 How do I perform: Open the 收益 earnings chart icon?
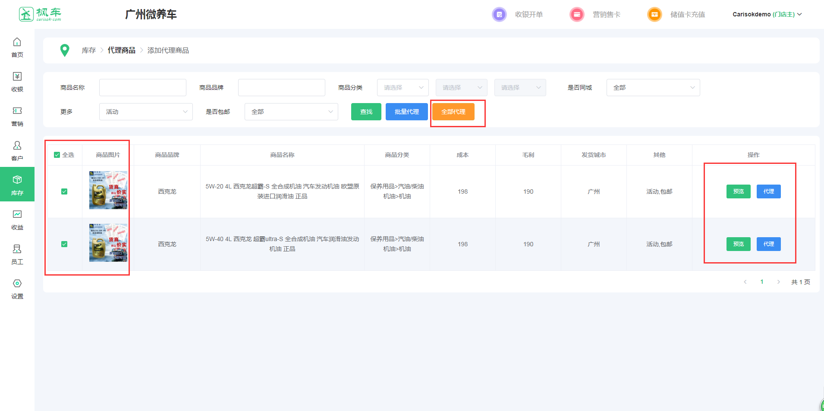point(17,215)
